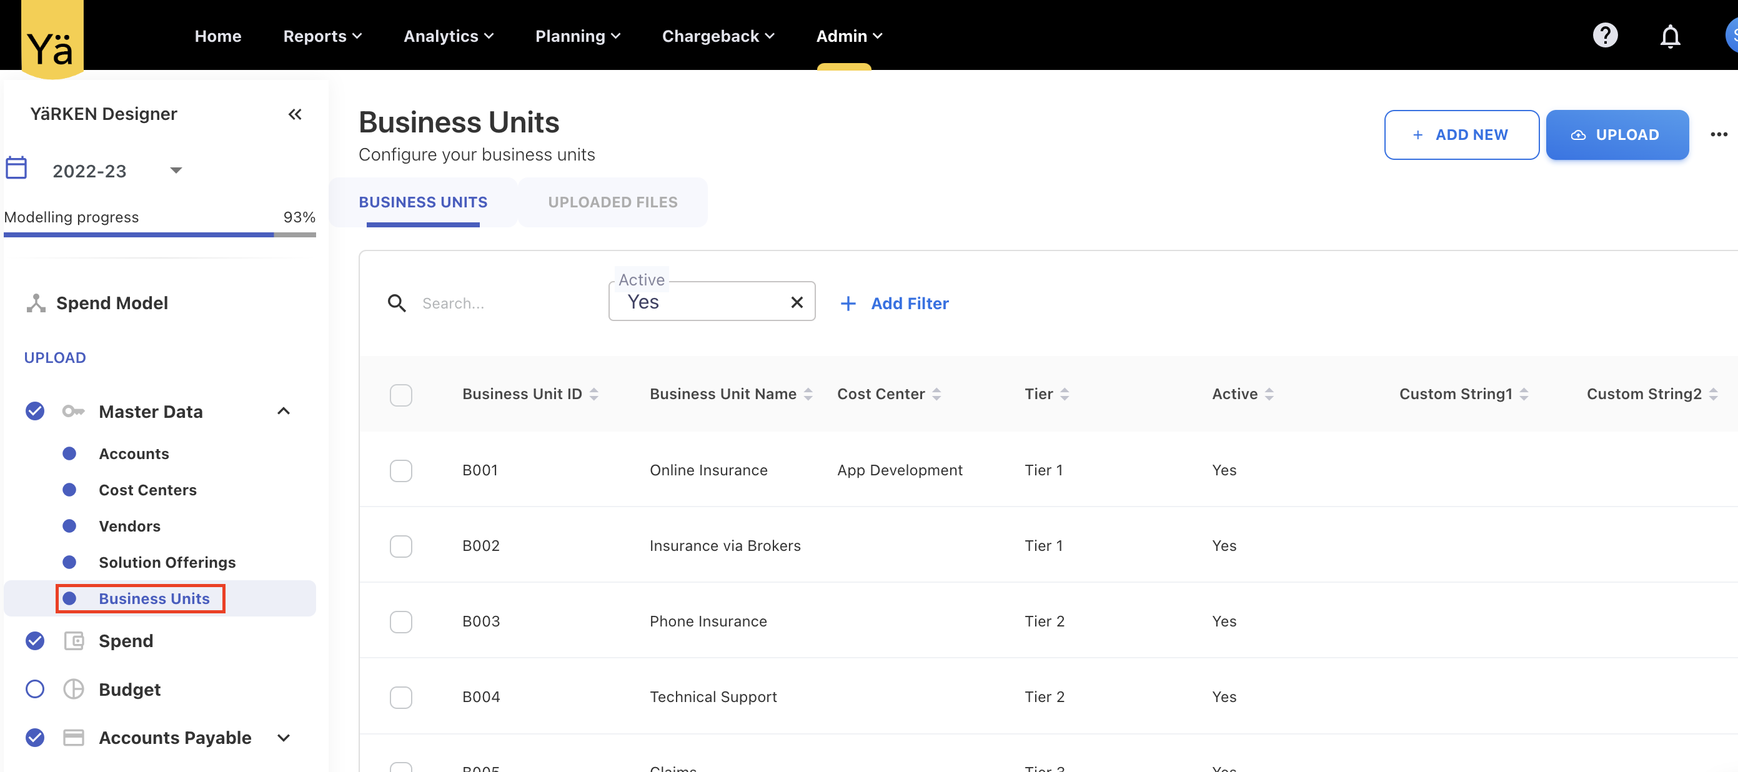Click the help question mark icon
1738x772 pixels.
click(1604, 35)
